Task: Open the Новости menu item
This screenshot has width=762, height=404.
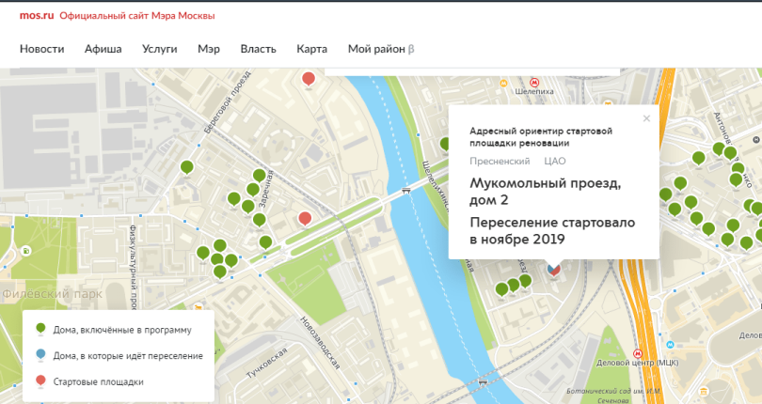Action: pos(41,49)
